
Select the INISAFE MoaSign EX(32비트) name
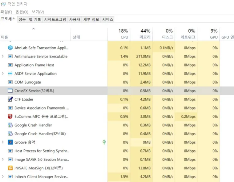click(38, 168)
